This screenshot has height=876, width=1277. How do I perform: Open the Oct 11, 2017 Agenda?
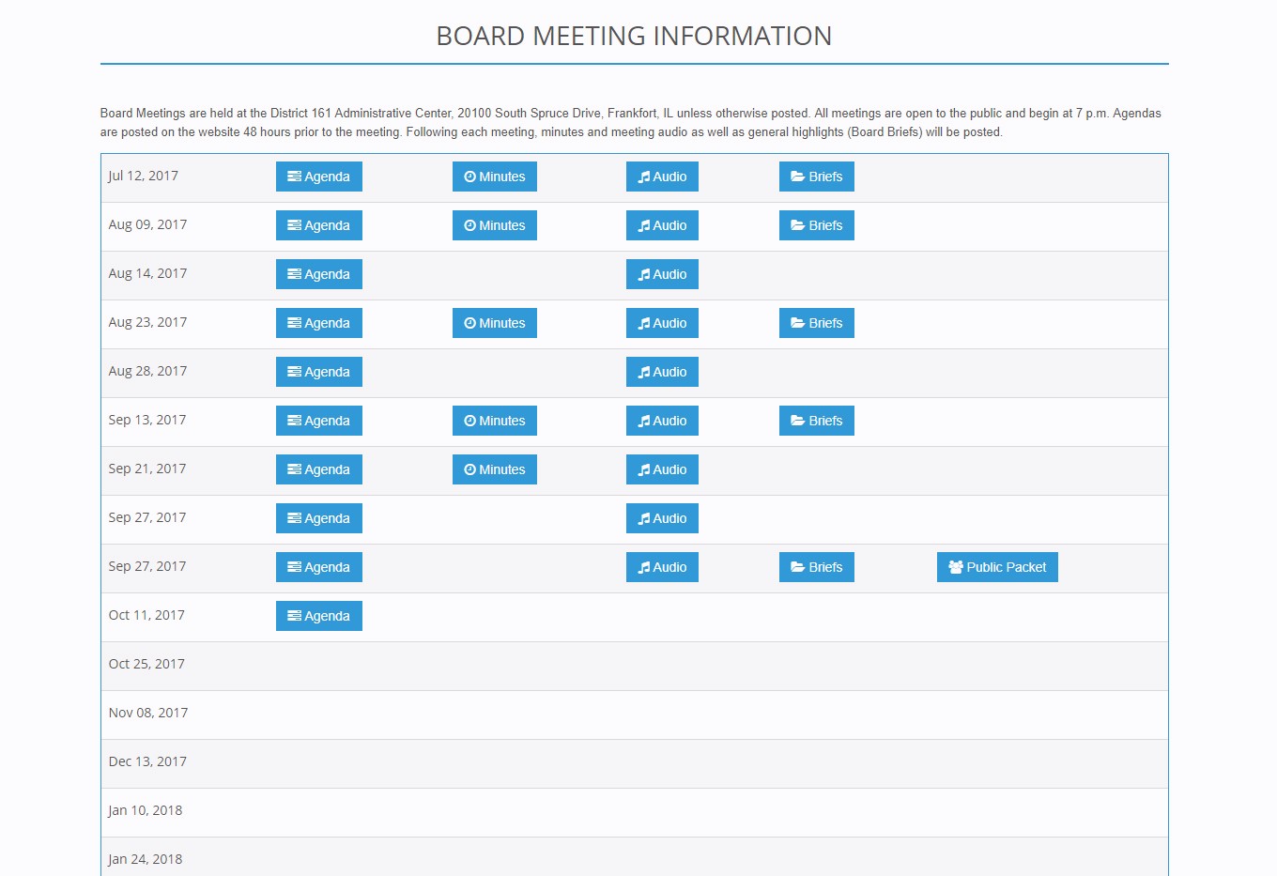click(318, 616)
